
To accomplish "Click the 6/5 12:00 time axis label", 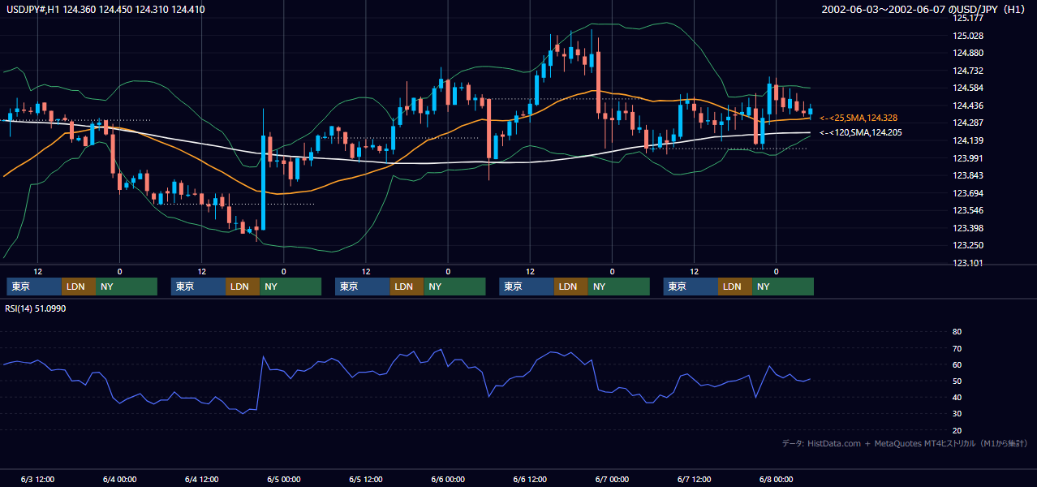I will click(x=366, y=479).
